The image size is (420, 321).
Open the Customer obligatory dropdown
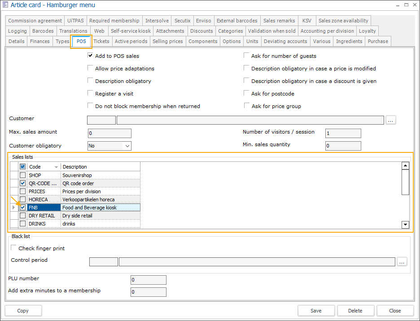click(x=127, y=146)
